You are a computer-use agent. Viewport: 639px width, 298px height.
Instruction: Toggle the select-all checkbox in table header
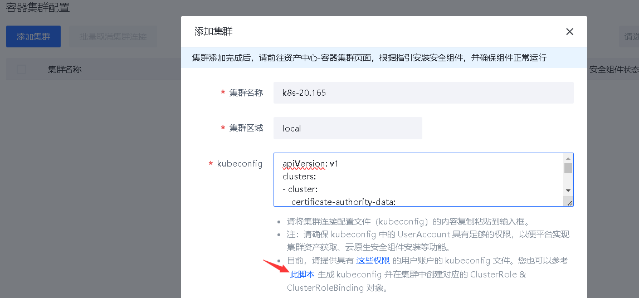click(22, 70)
